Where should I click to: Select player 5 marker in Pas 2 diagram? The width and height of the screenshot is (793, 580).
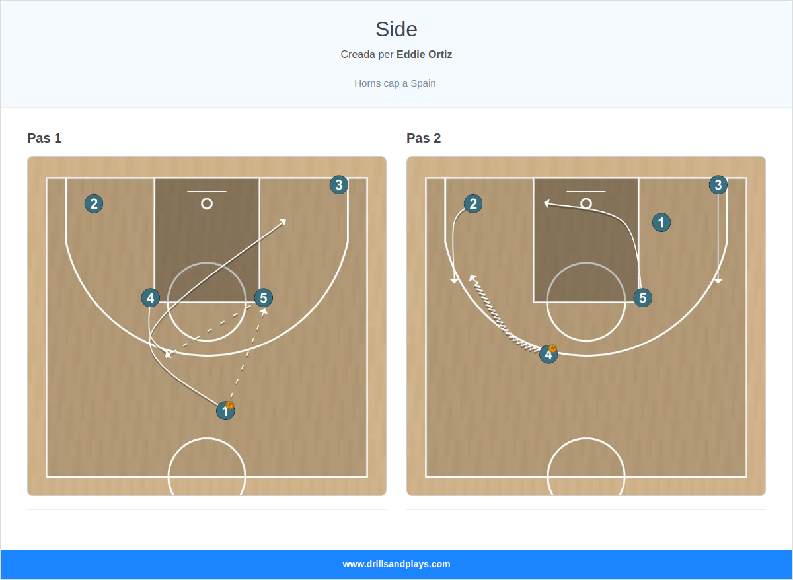pos(643,298)
